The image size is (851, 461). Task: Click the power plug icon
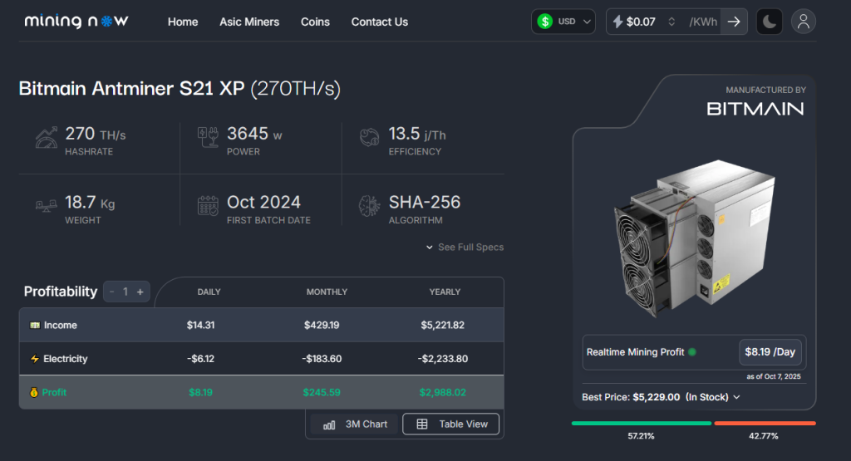(x=208, y=138)
